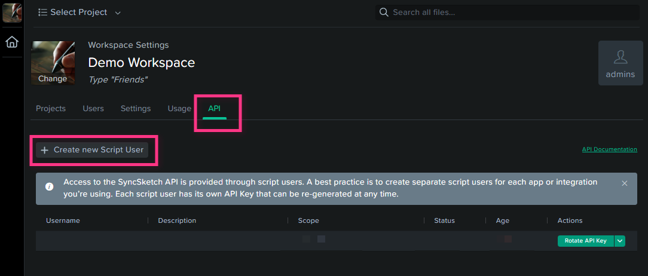The width and height of the screenshot is (648, 276).
Task: Open the dropdown arrow beside Rotate API Key
Action: tap(619, 241)
